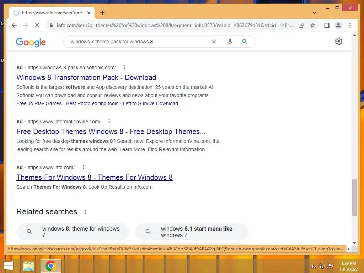364x273 pixels.
Task: Open Free To Play Games link
Action: 39,103
